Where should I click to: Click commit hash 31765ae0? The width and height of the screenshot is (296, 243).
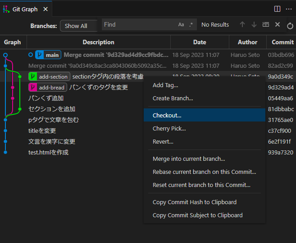pos(280,120)
